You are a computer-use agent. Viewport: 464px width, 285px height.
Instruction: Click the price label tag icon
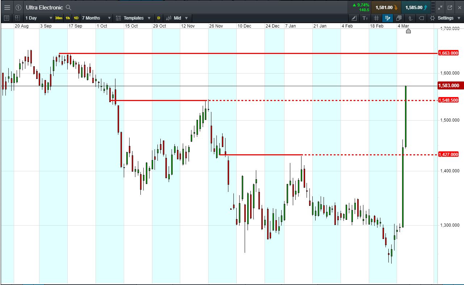point(421,18)
